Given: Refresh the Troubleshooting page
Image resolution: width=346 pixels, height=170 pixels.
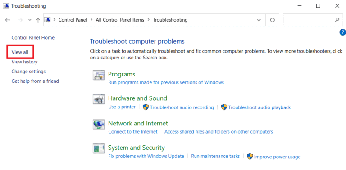Looking at the screenshot, I should pyautogui.click(x=273, y=20).
